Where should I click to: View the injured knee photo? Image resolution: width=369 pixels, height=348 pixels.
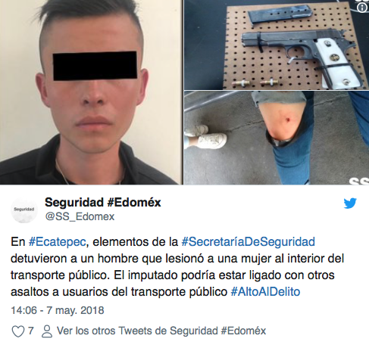coord(277,138)
